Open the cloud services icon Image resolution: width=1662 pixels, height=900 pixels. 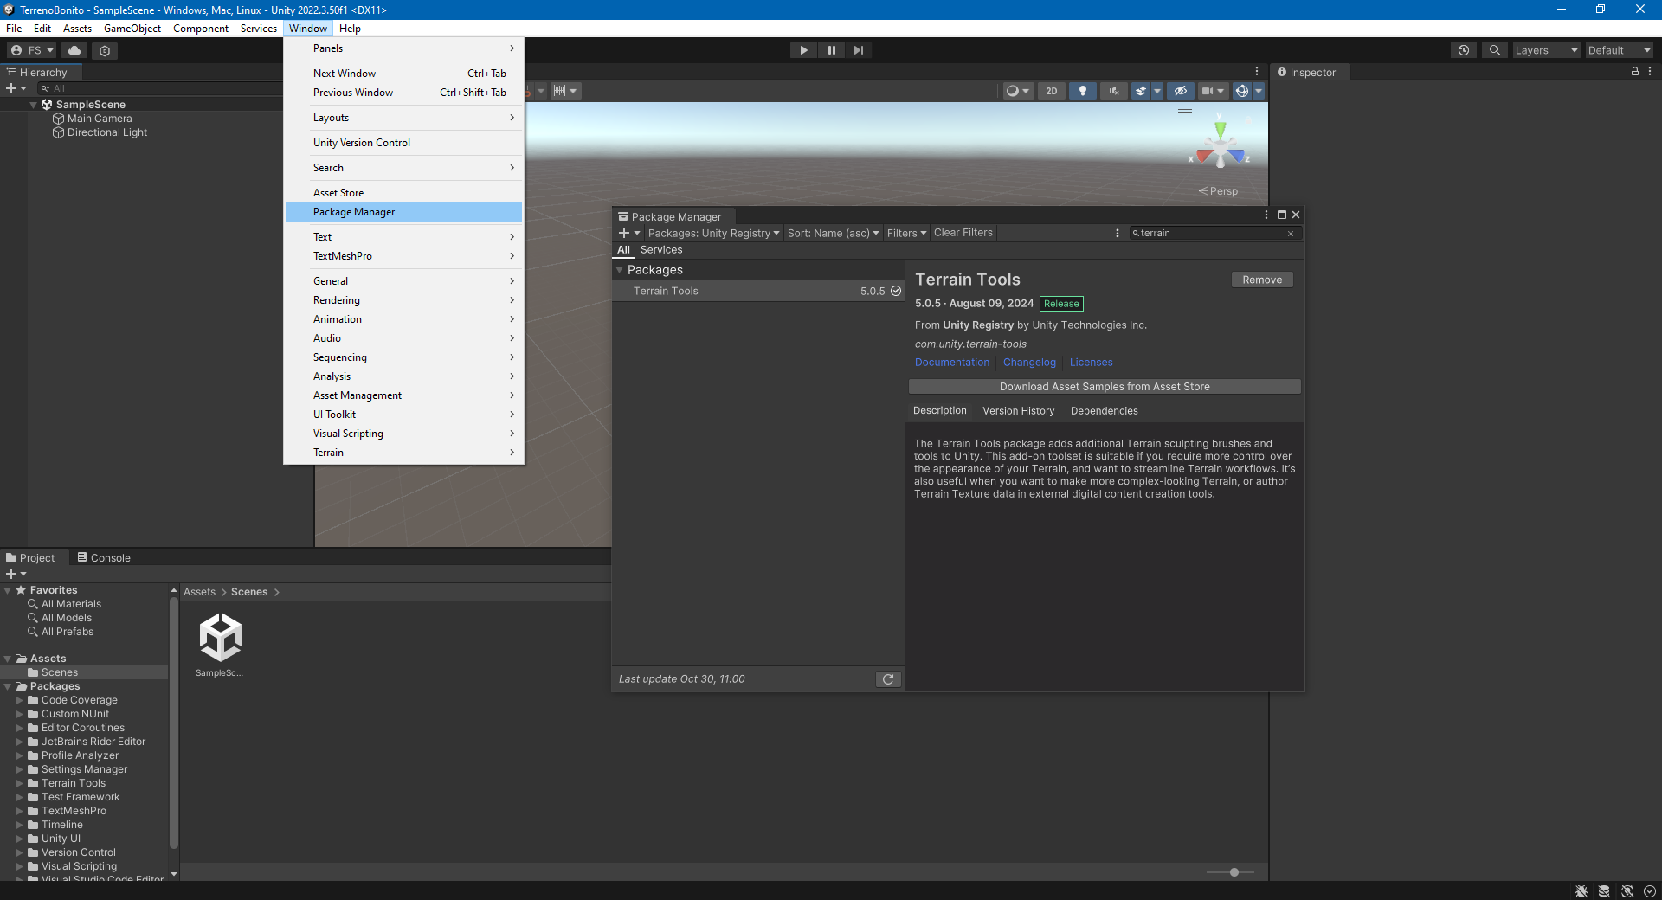(74, 50)
